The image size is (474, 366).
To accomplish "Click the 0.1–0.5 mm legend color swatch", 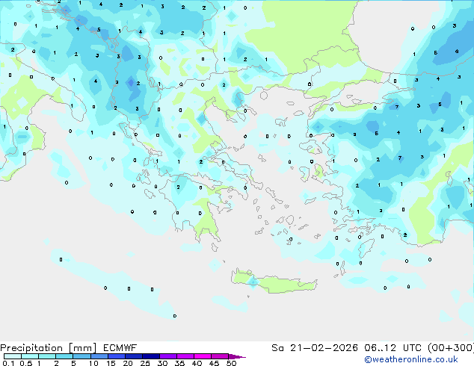I will [13, 356].
